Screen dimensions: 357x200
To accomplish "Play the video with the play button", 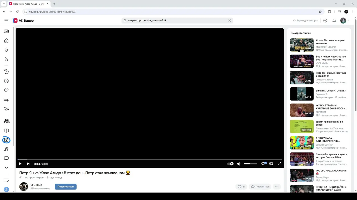I will (20, 164).
